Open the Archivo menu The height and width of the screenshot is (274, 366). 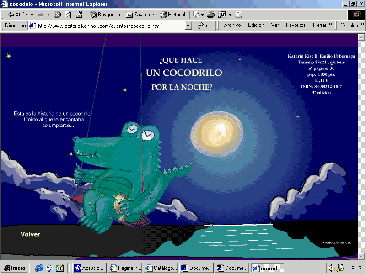232,25
